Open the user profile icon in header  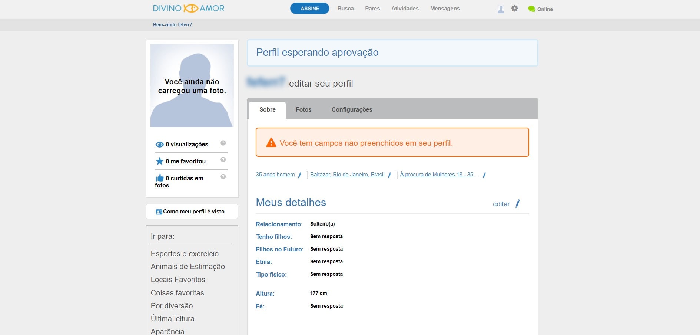pos(501,9)
